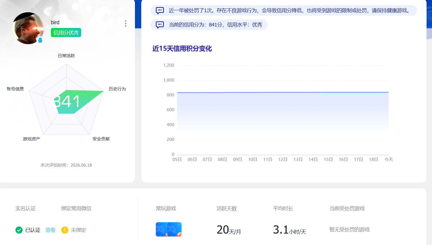Click the second frequently played game icon

pos(175,229)
